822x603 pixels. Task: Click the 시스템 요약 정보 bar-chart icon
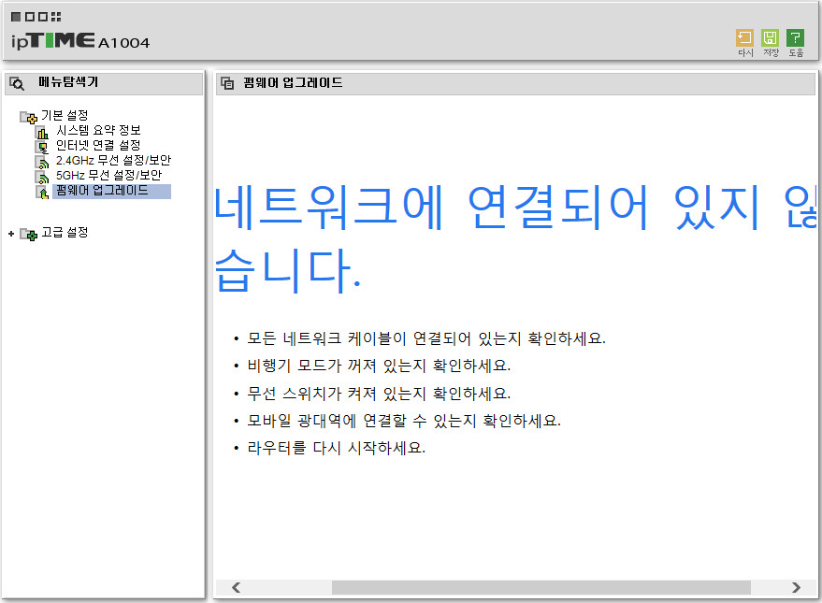point(42,132)
